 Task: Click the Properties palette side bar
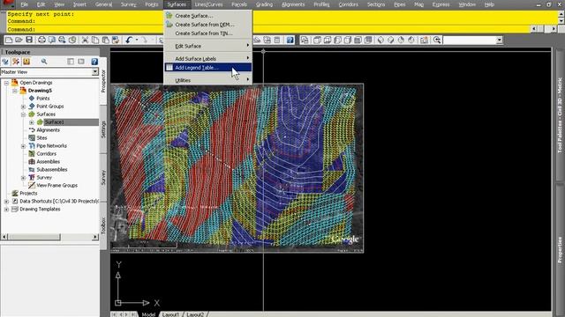click(560, 248)
